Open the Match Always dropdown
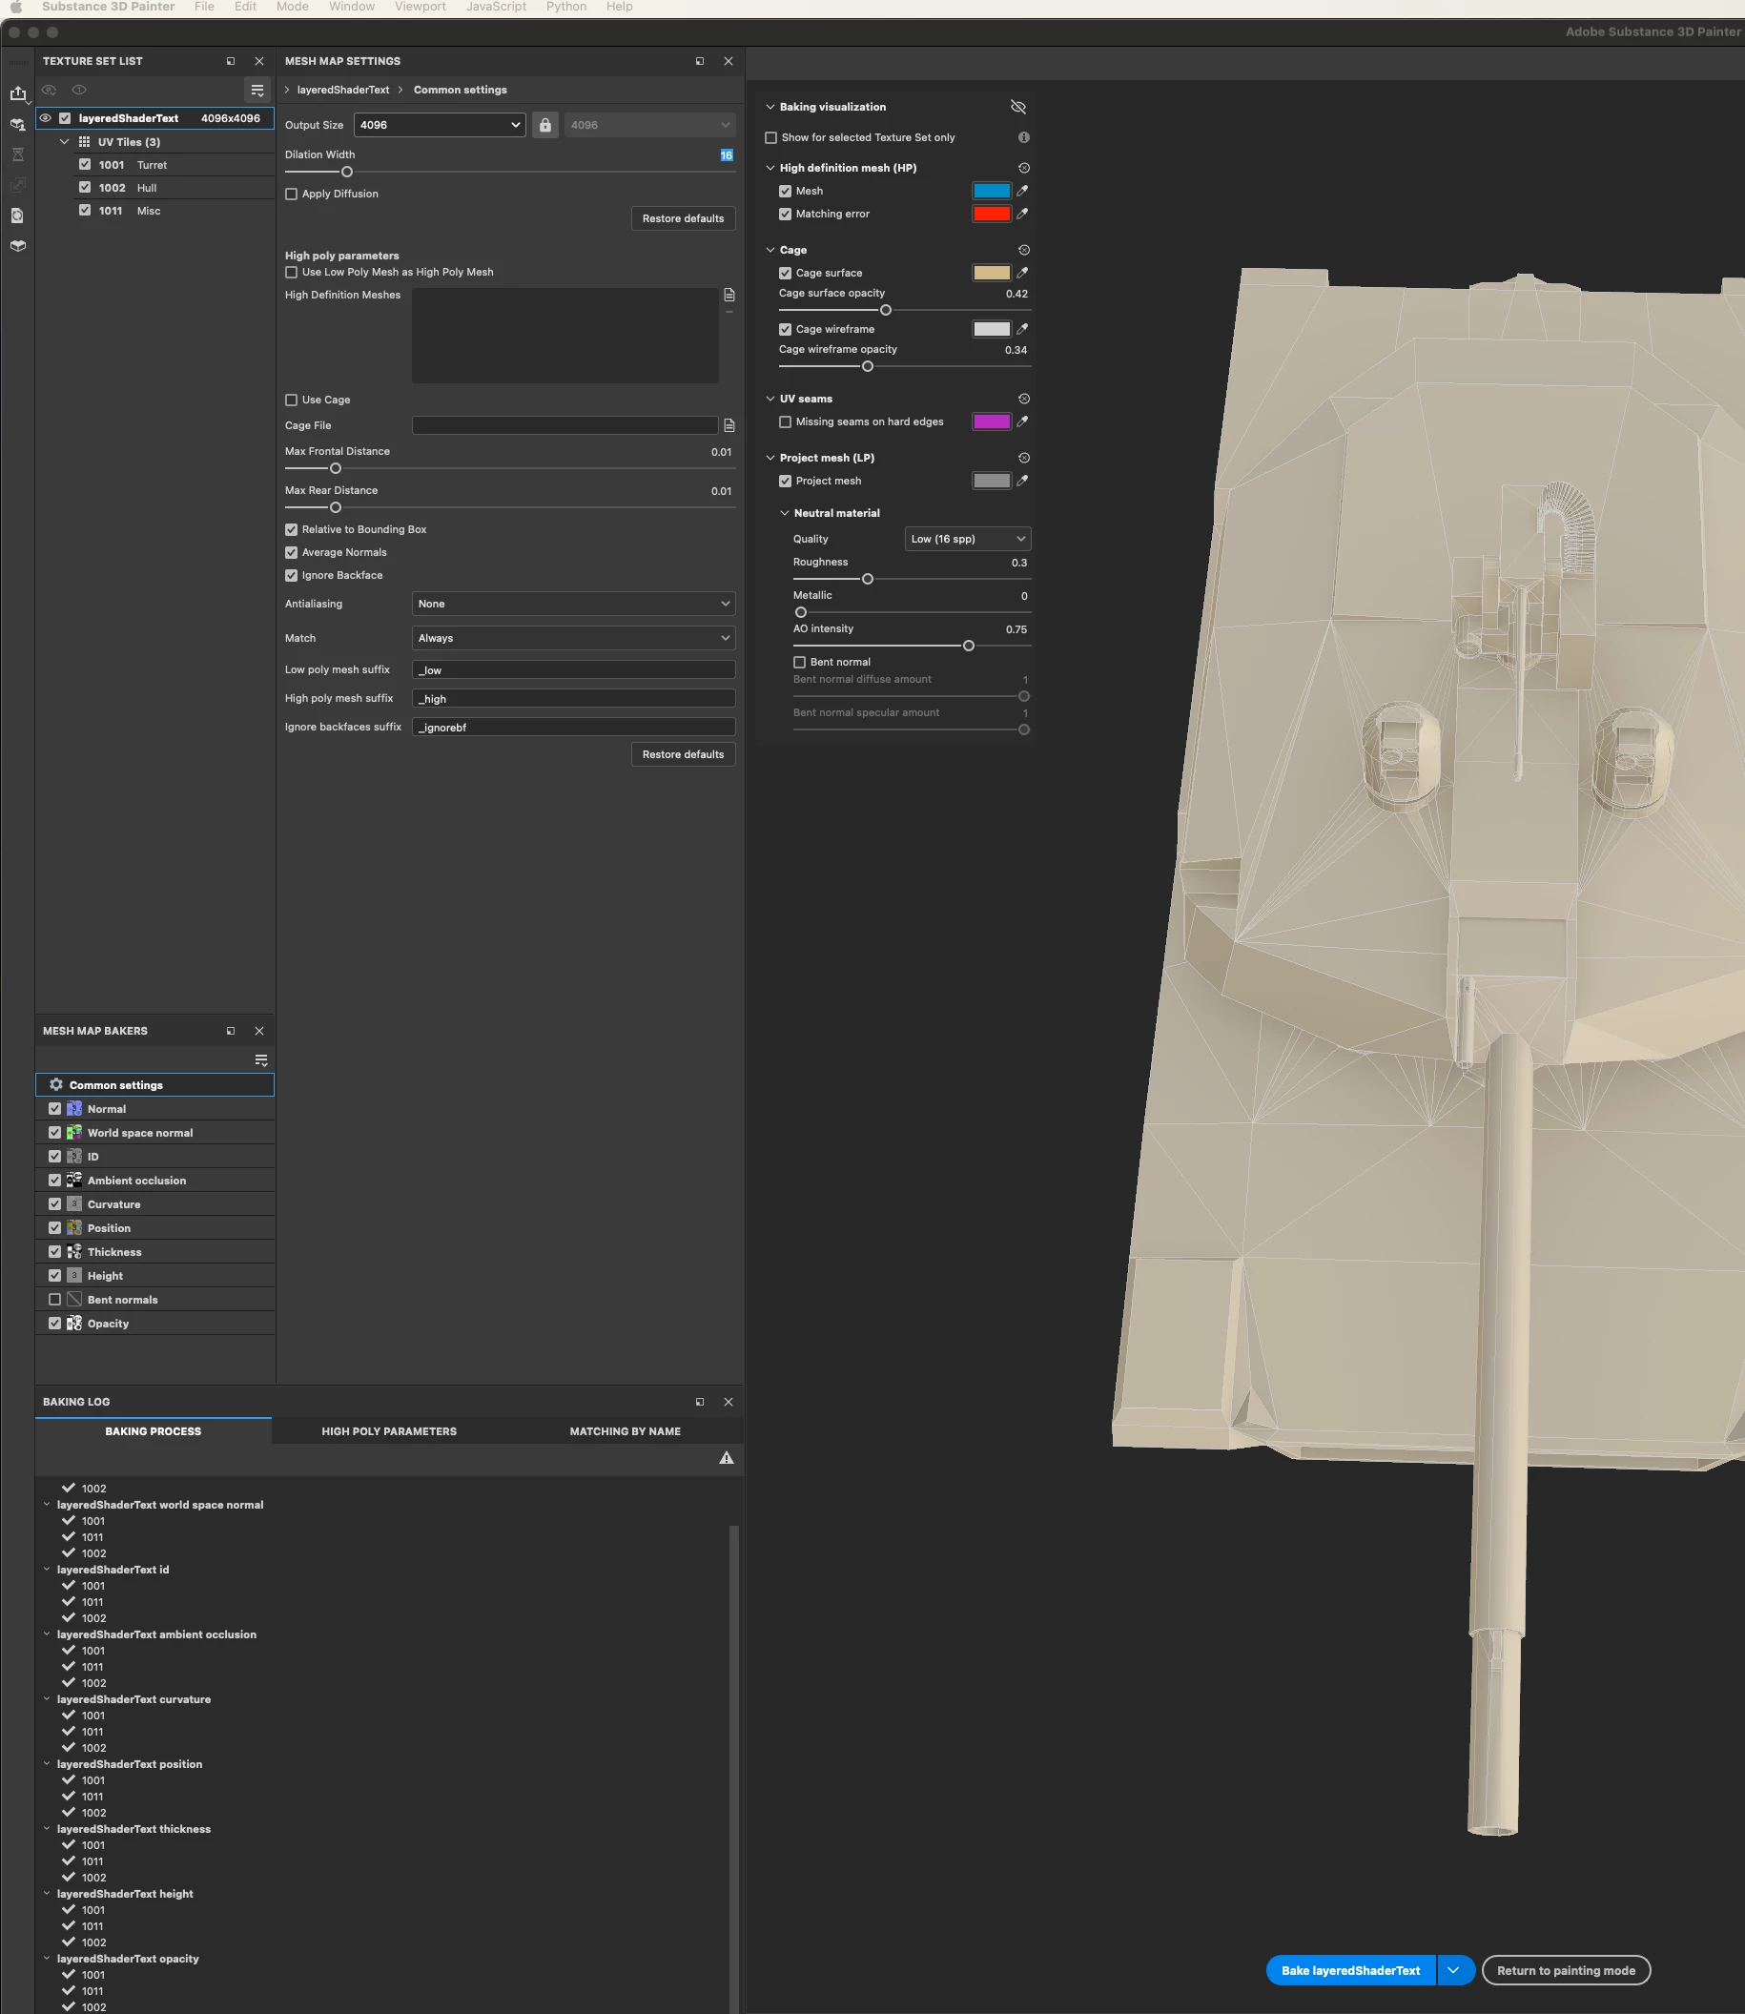 573,638
